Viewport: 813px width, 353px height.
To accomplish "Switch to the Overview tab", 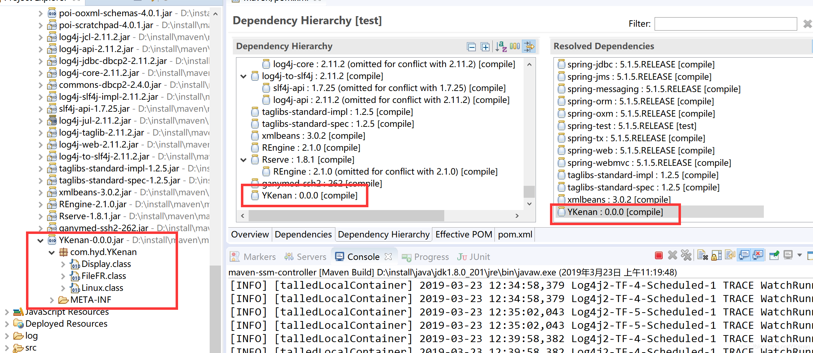I will (x=250, y=234).
